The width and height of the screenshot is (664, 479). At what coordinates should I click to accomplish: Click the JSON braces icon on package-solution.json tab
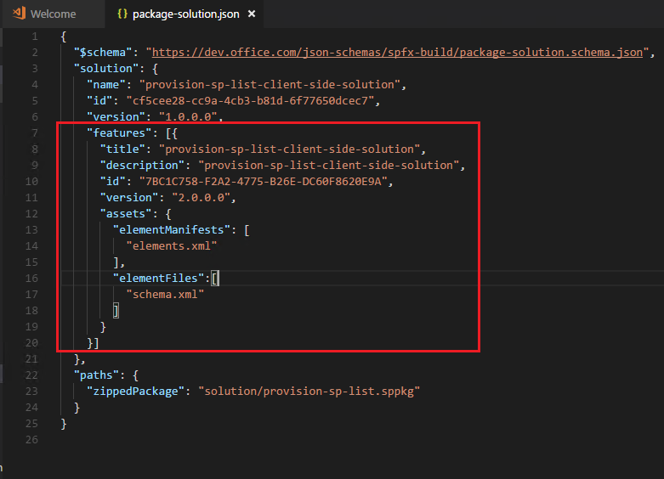point(122,14)
